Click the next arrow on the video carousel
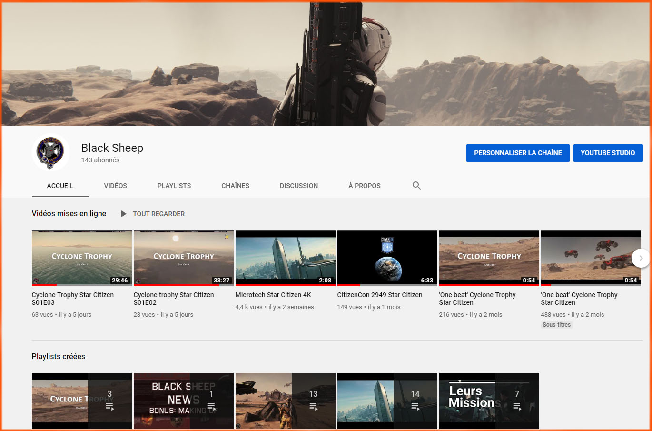 tap(641, 258)
